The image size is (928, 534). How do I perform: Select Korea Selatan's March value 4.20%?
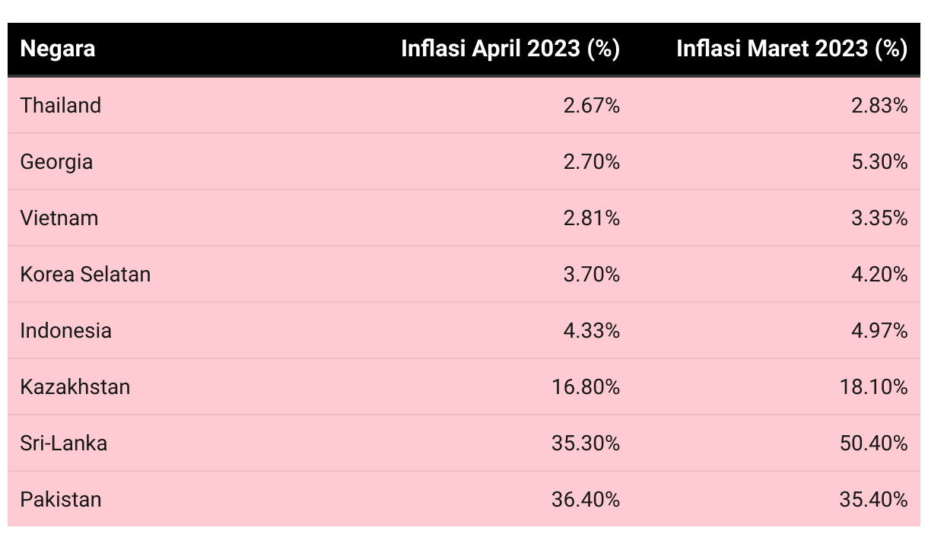(880, 274)
